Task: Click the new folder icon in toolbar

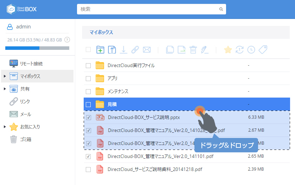Action: coord(100,50)
